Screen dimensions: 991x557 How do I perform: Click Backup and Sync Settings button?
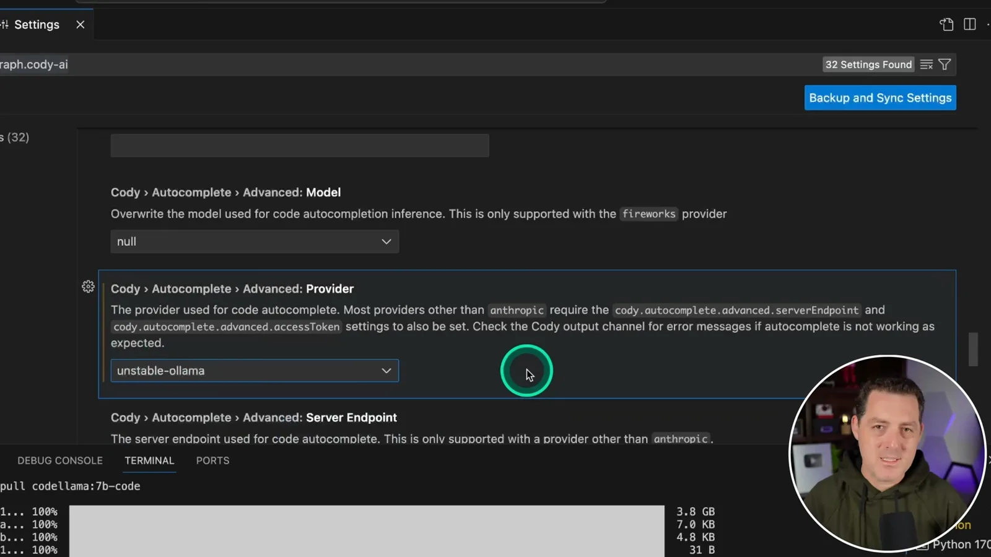point(880,98)
